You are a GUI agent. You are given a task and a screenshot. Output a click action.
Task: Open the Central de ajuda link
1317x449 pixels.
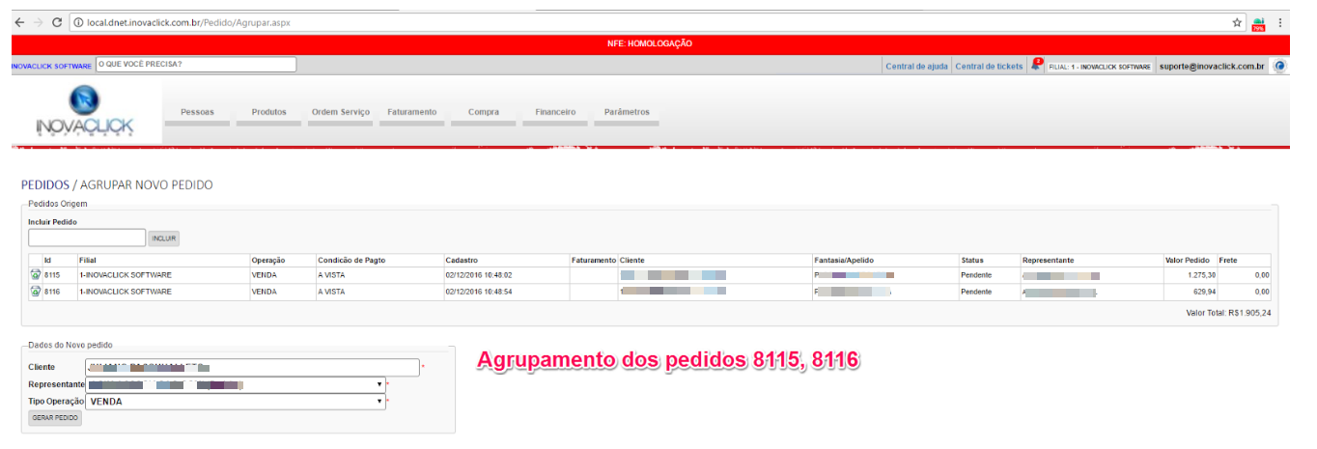pos(916,67)
